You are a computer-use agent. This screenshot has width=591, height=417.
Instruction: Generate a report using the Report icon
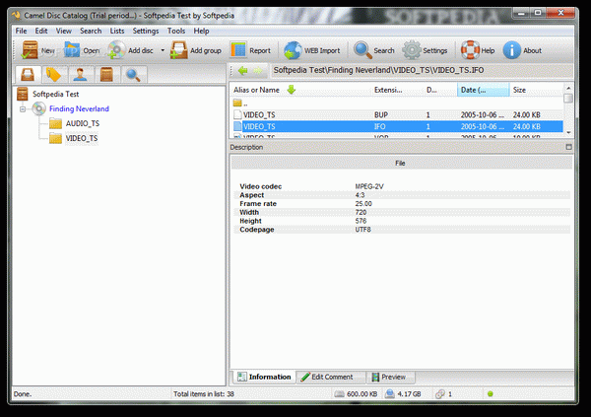[x=238, y=50]
